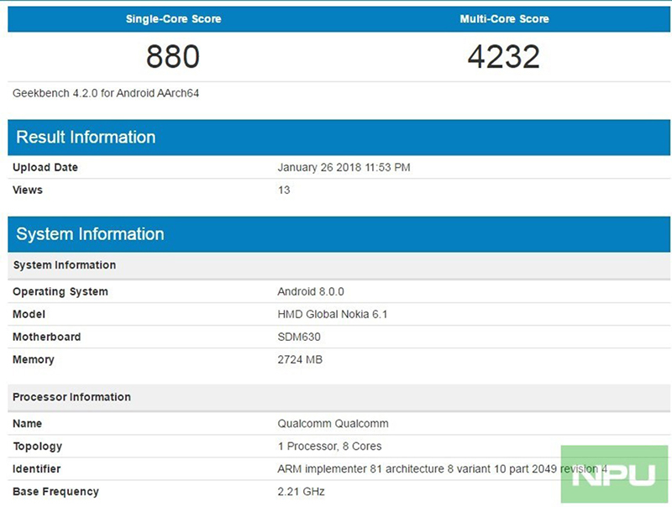Image resolution: width=672 pixels, height=507 pixels.
Task: Select 'HMD Global Nokia 6.1' model value
Action: pyautogui.click(x=333, y=314)
